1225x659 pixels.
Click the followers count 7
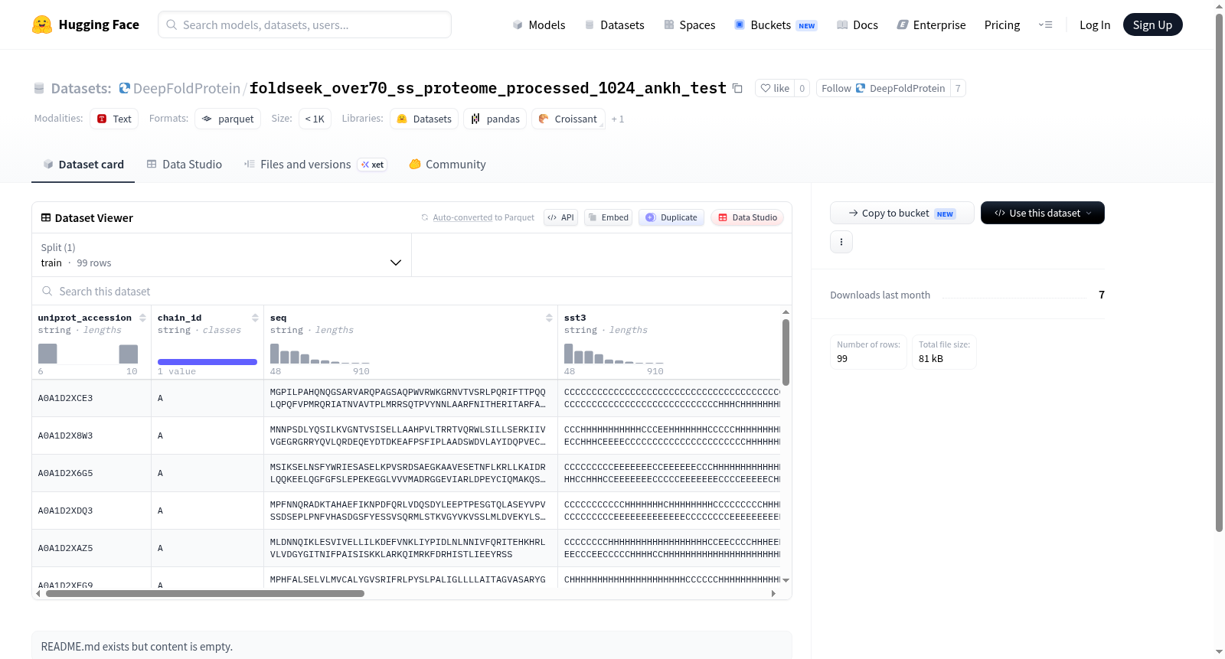[x=958, y=88]
